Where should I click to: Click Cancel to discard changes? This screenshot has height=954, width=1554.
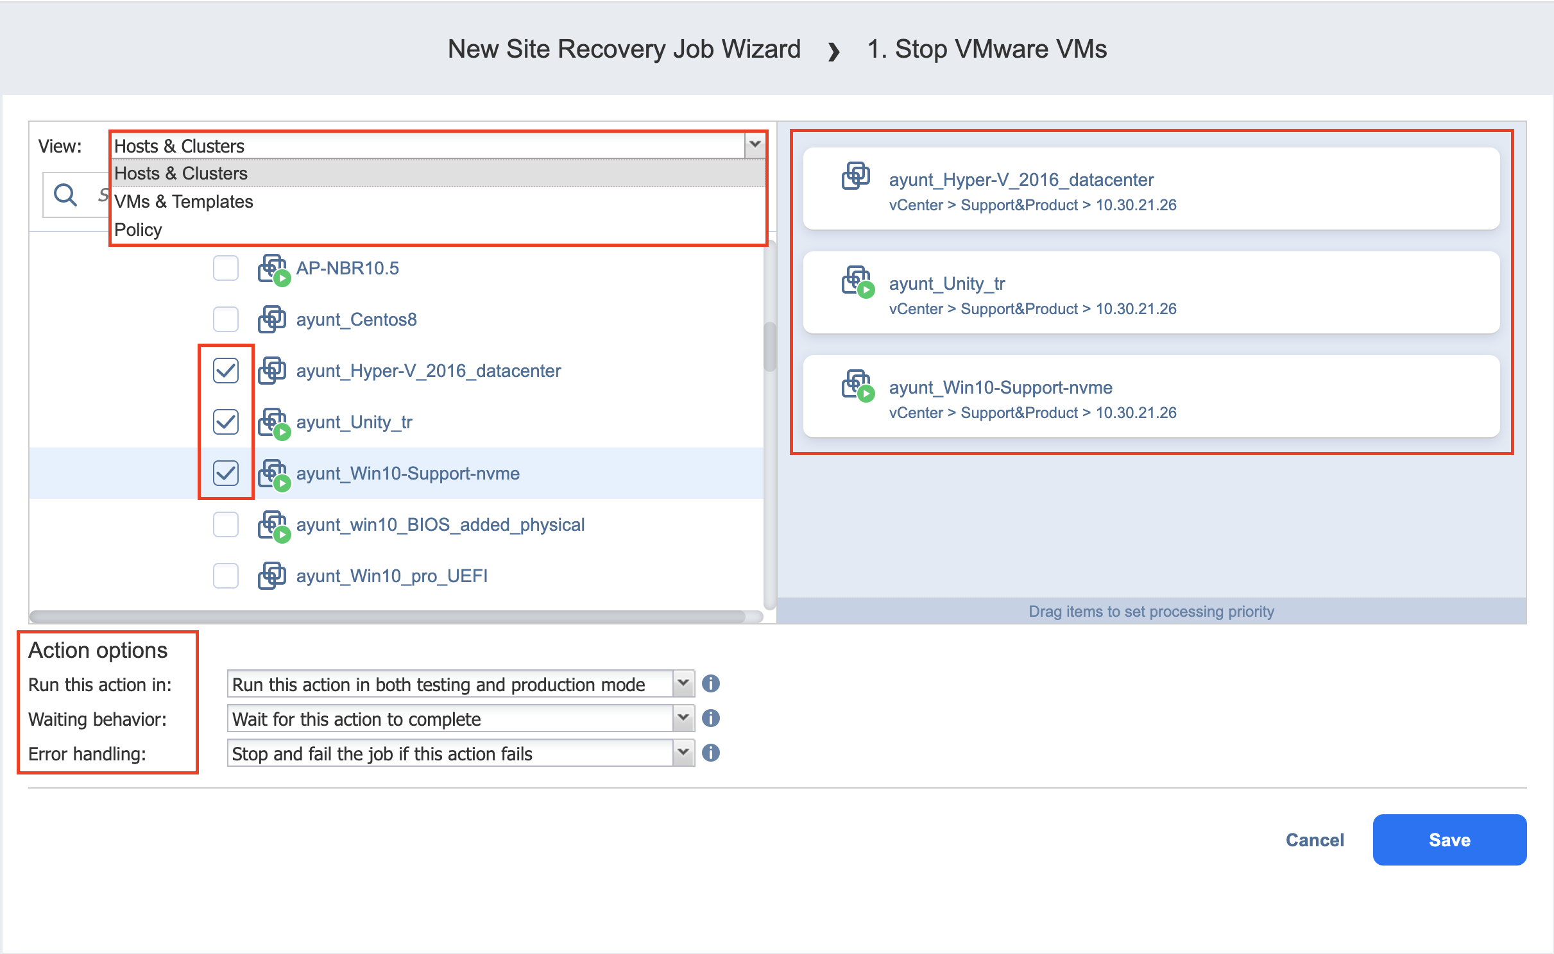click(1314, 840)
